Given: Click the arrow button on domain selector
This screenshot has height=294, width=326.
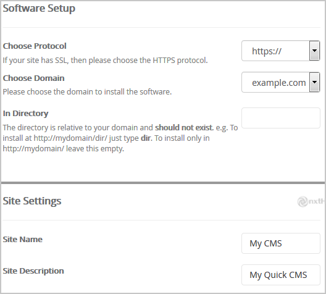Looking at the screenshot, I should 314,82.
